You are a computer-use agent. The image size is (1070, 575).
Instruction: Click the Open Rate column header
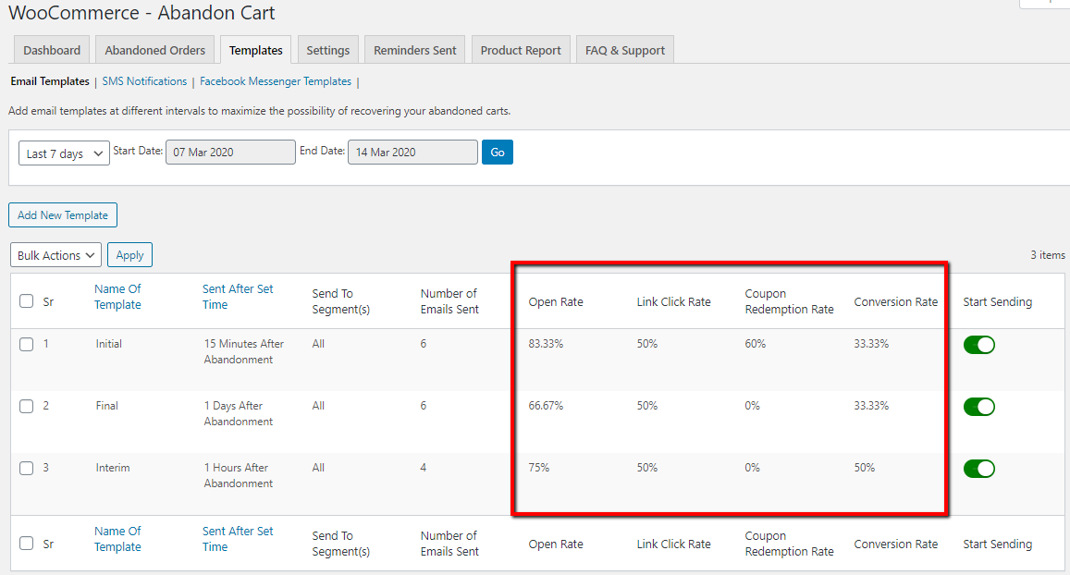556,301
